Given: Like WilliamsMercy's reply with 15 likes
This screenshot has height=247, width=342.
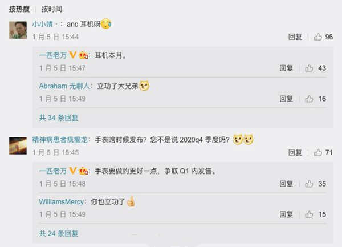Looking at the screenshot, I should tap(309, 214).
